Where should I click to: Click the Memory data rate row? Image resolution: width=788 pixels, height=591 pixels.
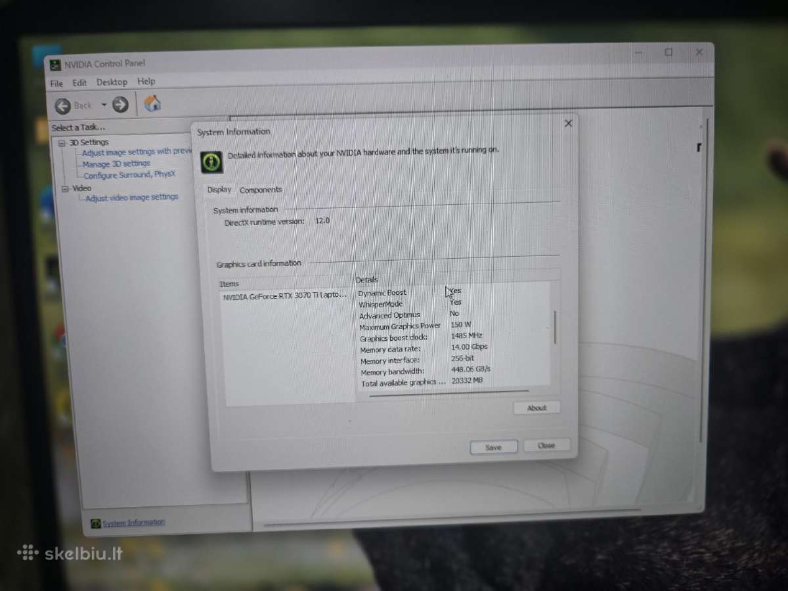[424, 348]
